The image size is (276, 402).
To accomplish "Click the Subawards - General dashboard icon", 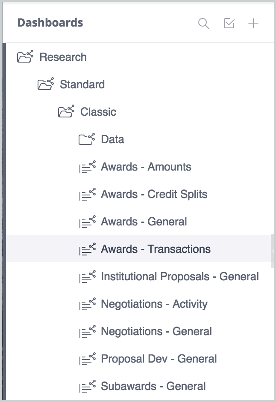I will point(88,387).
